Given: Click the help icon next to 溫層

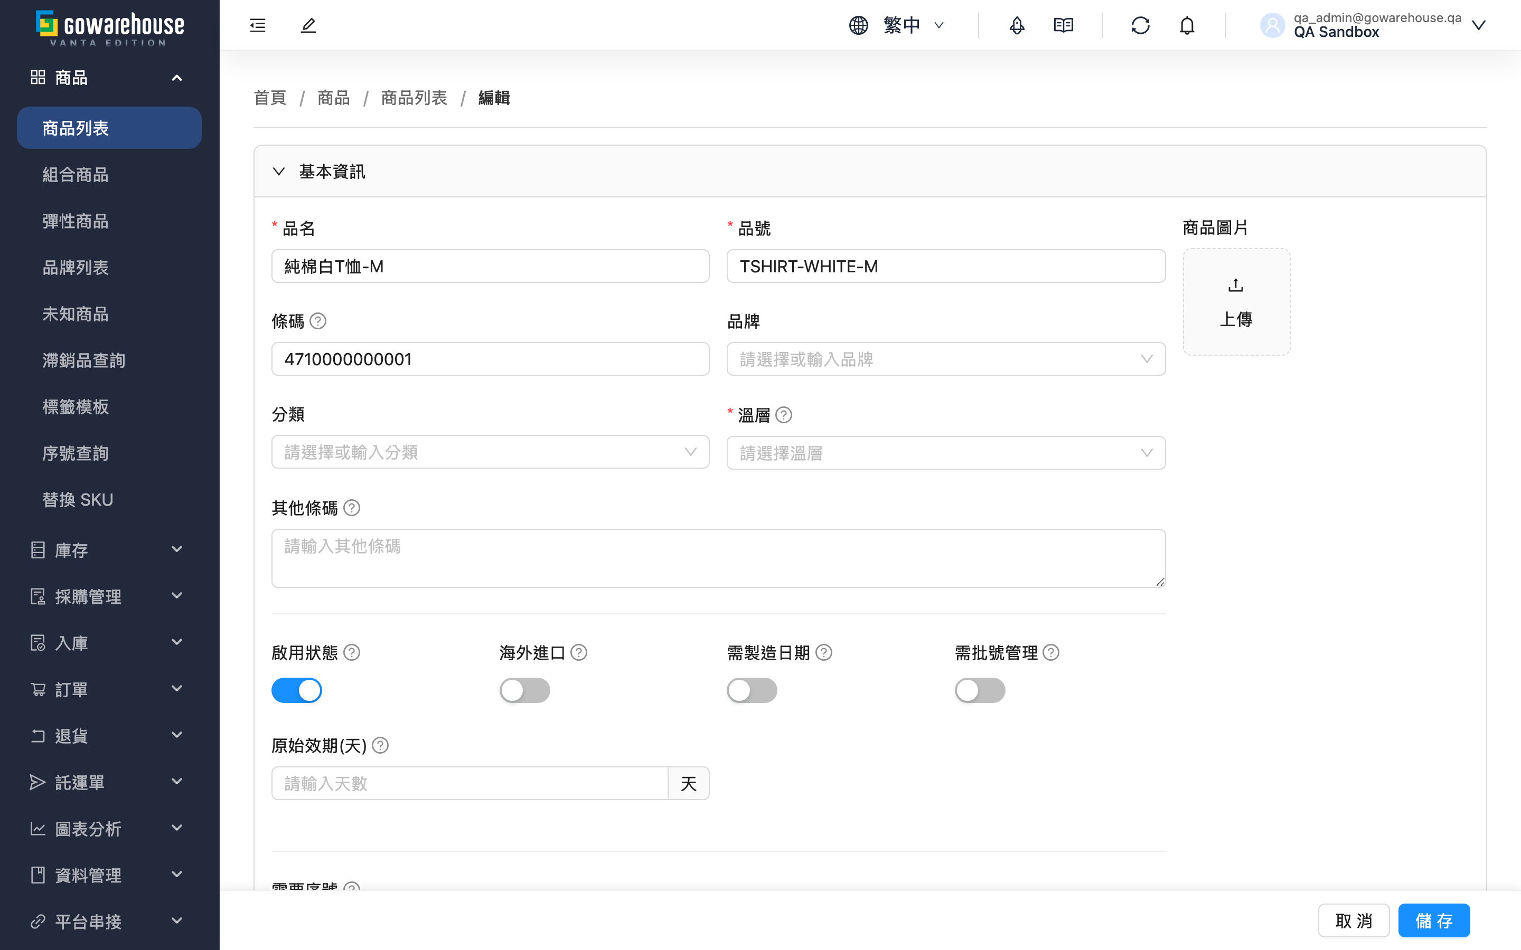Looking at the screenshot, I should point(784,415).
